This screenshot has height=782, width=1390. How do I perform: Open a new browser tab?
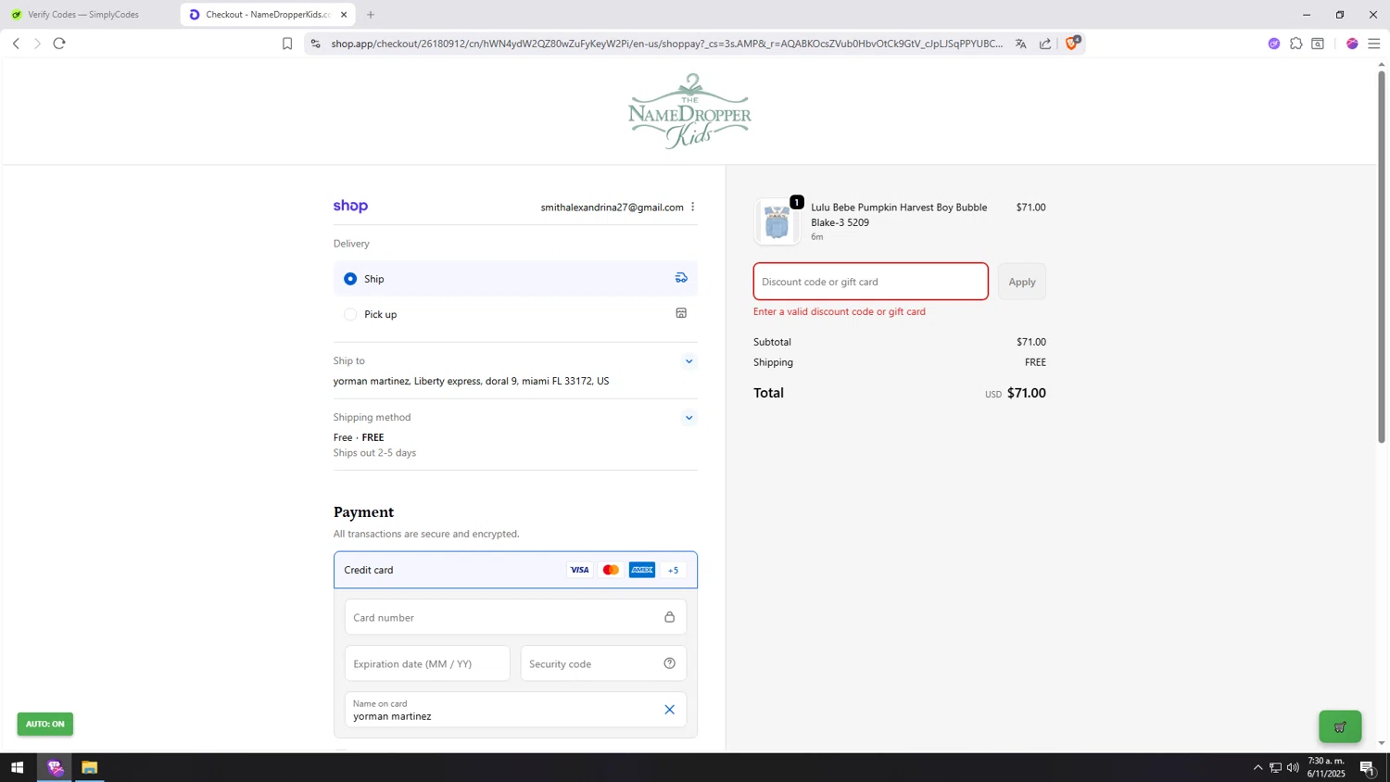[371, 15]
